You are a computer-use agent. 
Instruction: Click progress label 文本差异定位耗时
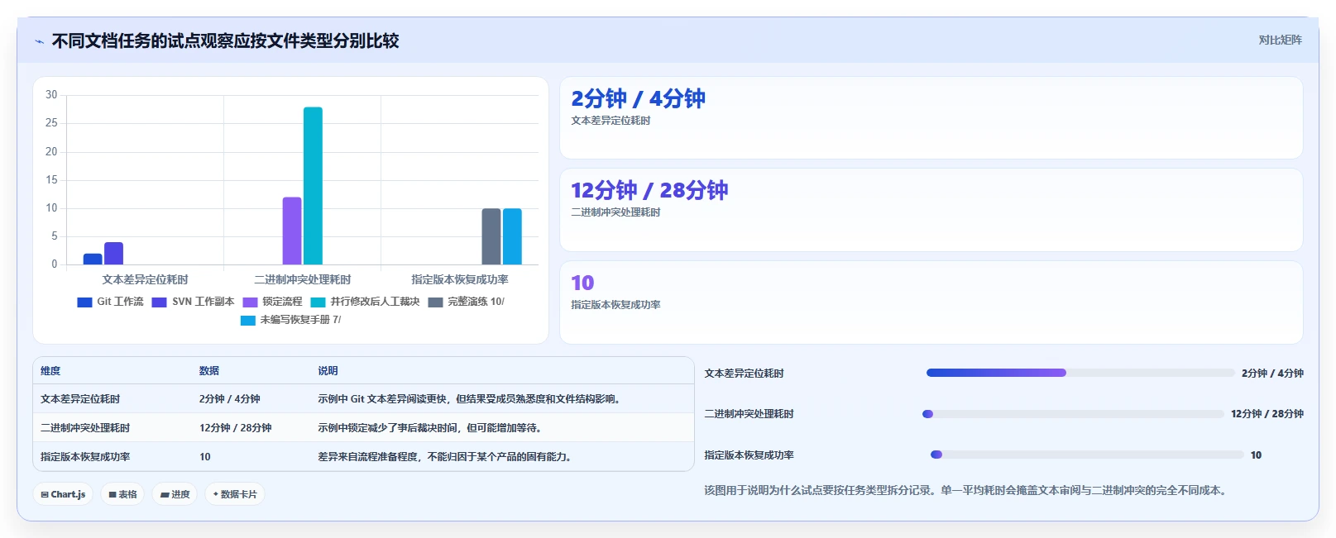744,374
